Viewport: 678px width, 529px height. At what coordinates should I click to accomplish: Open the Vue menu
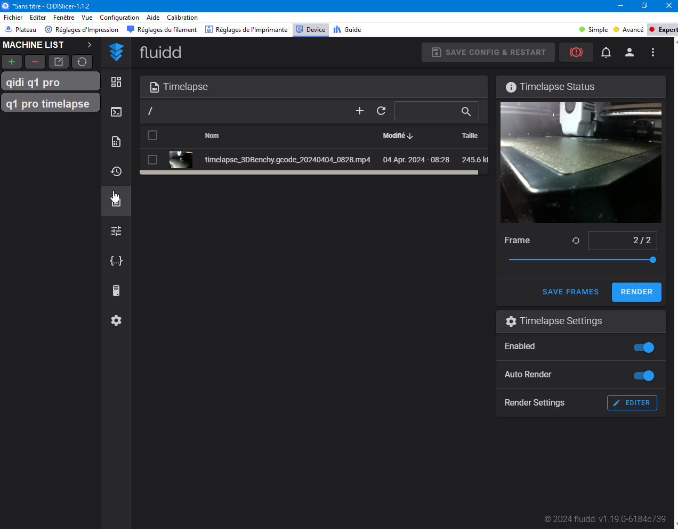[87, 18]
